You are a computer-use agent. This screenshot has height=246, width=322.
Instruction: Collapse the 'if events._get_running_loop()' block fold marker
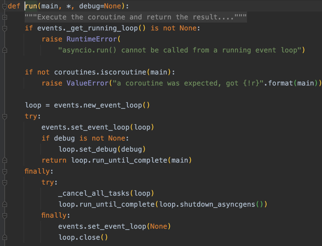pyautogui.click(x=4, y=28)
